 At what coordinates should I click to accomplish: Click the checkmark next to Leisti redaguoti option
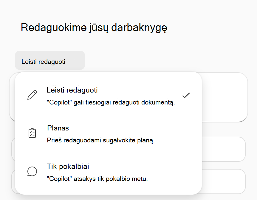point(186,95)
